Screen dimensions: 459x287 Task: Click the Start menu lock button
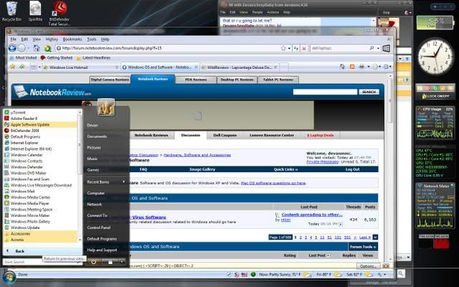click(110, 262)
